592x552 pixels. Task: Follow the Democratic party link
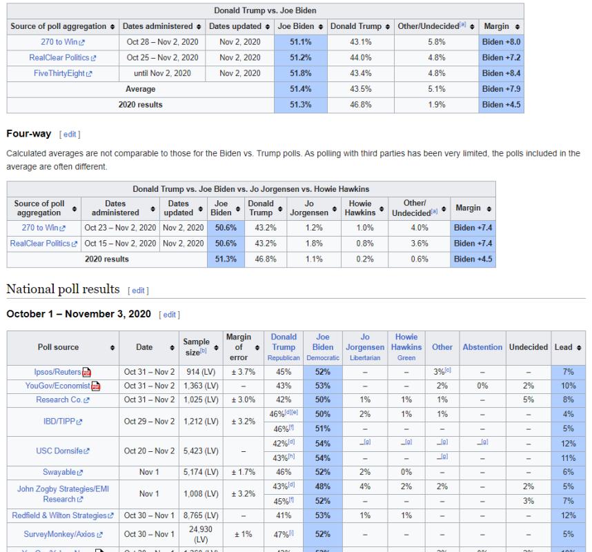[x=323, y=358]
